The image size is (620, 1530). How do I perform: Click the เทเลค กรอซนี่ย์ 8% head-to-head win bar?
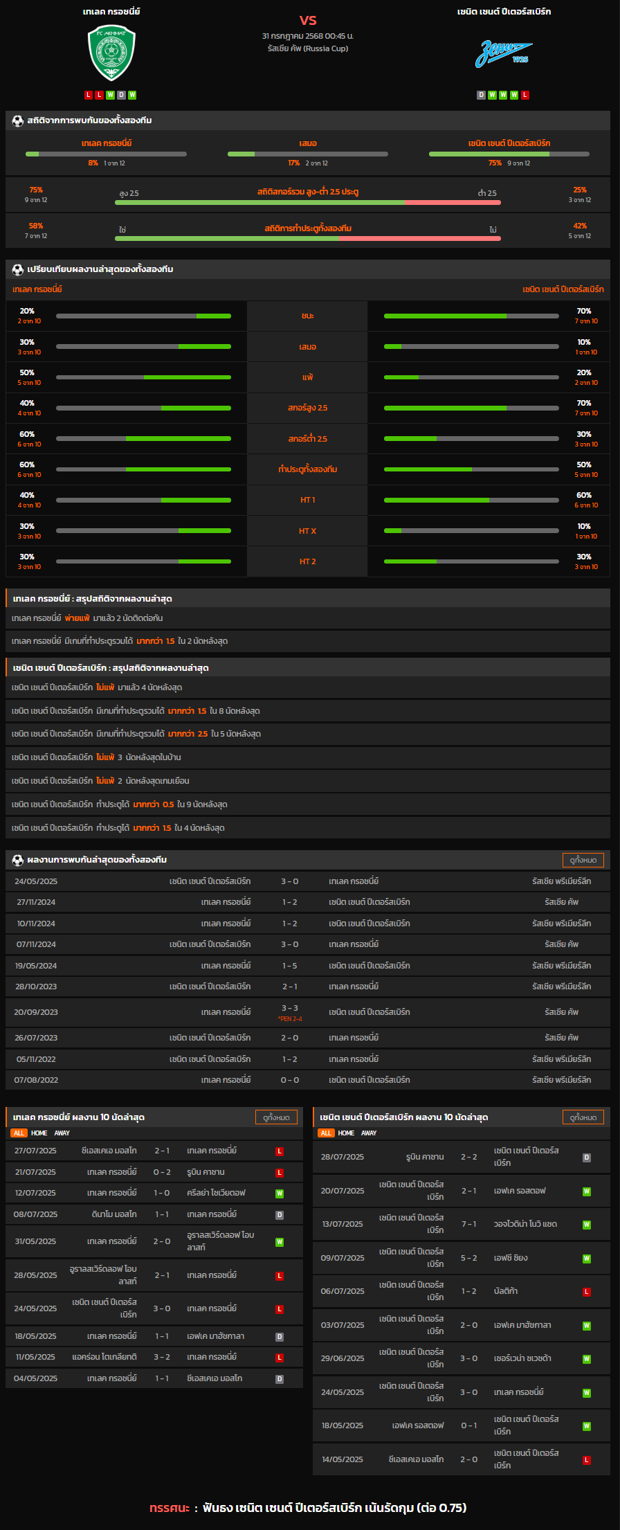pos(106,154)
